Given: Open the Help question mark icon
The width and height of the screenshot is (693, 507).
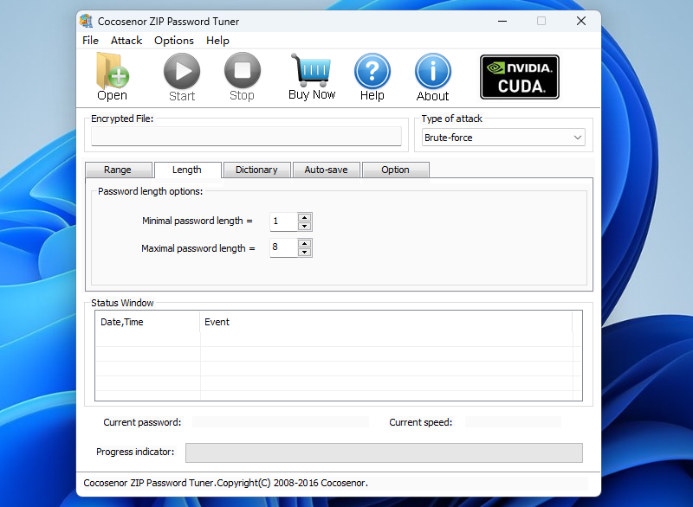Looking at the screenshot, I should (372, 71).
